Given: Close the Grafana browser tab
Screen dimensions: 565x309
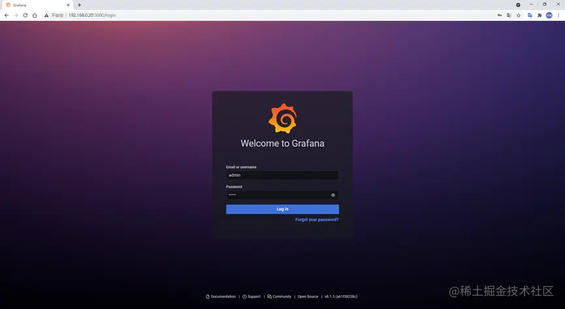Looking at the screenshot, I should pyautogui.click(x=68, y=5).
